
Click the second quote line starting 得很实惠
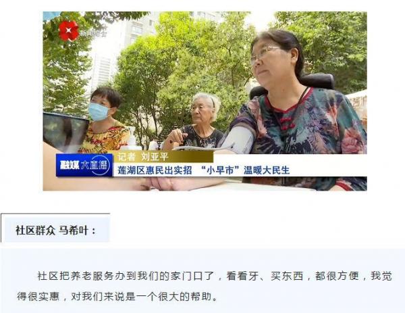coord(117,297)
